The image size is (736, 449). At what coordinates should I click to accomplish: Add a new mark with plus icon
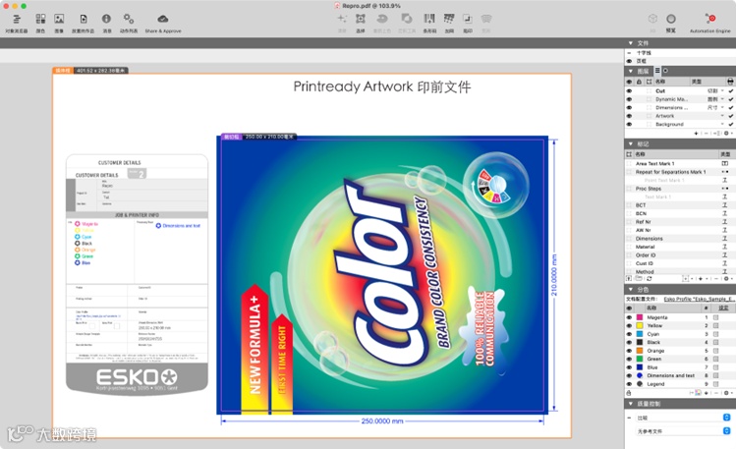(x=701, y=279)
